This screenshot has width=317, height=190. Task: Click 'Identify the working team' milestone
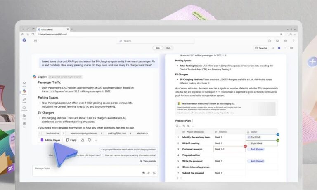pos(196,137)
